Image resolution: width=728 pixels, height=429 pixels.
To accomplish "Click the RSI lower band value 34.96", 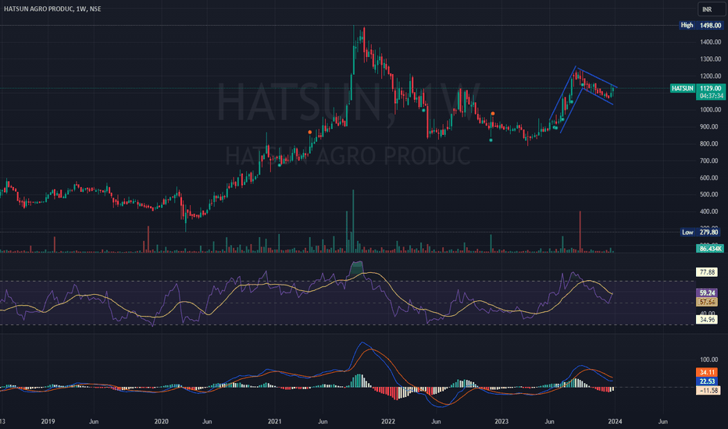I will [x=707, y=320].
